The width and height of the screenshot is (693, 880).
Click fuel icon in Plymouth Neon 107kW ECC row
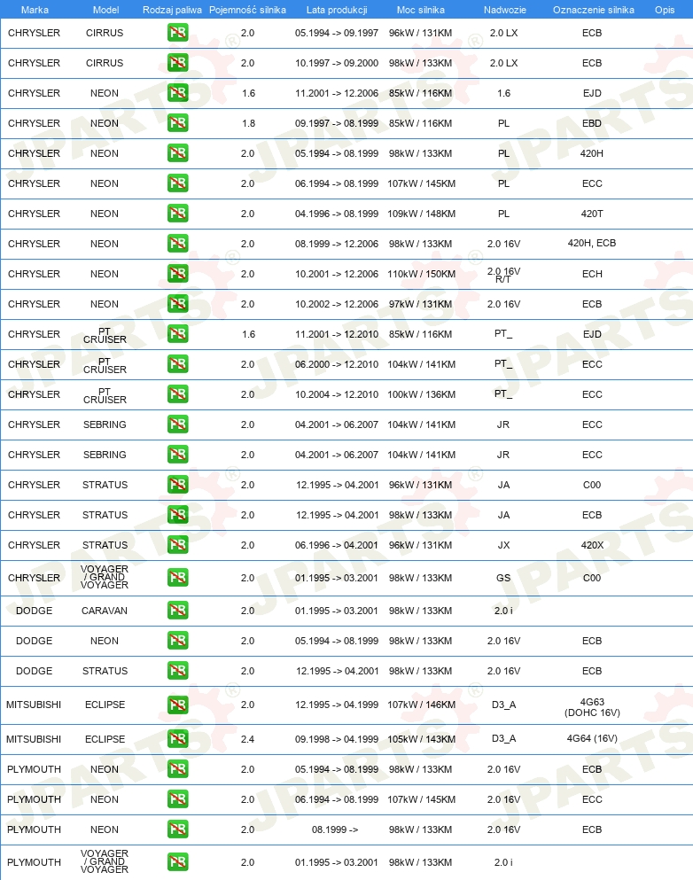pyautogui.click(x=178, y=799)
